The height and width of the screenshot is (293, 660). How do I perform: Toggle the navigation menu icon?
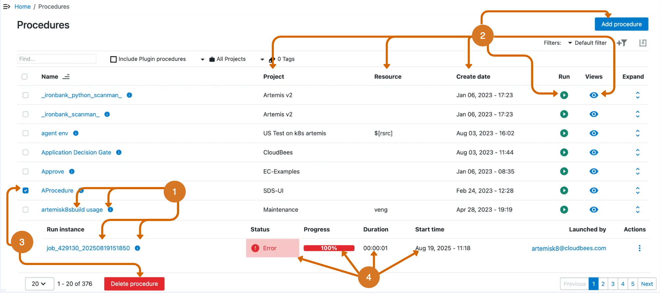coord(7,7)
